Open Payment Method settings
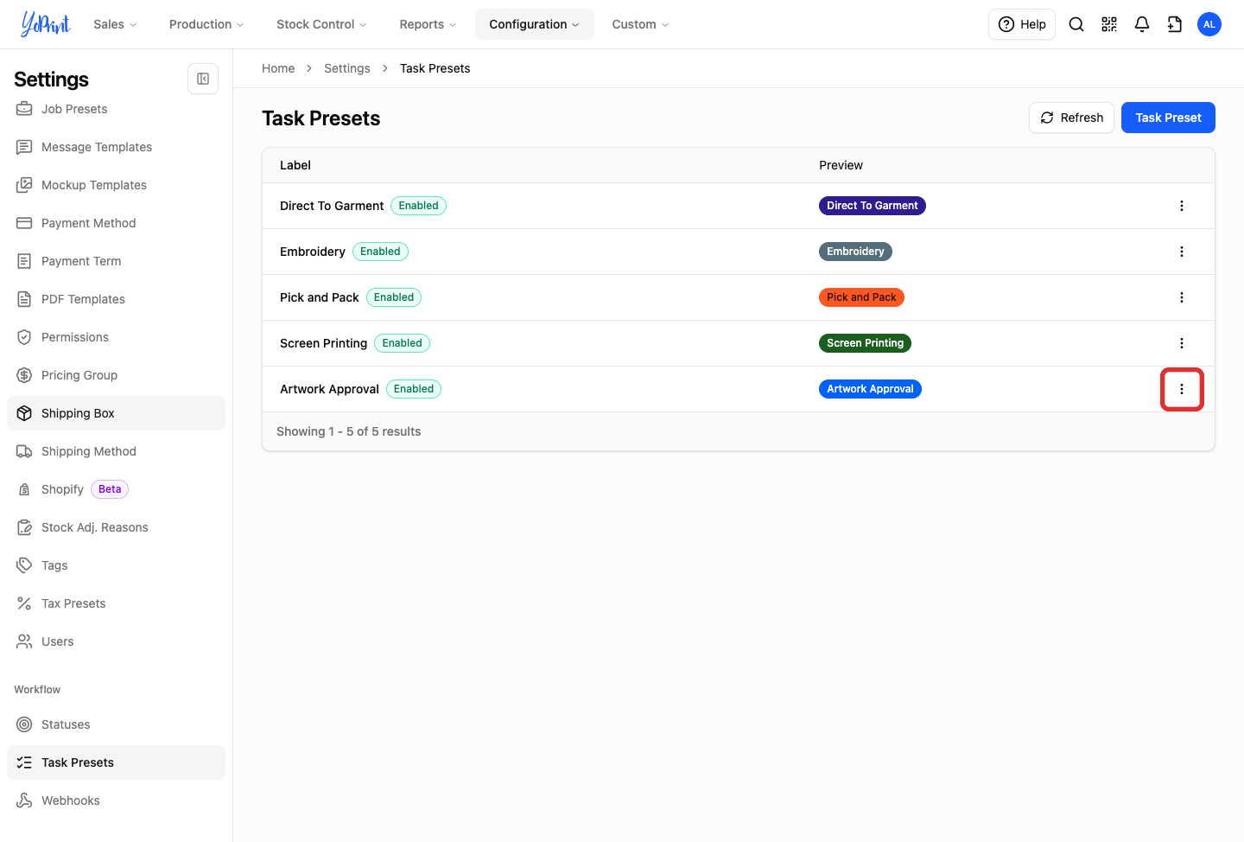This screenshot has width=1244, height=842. (116, 223)
